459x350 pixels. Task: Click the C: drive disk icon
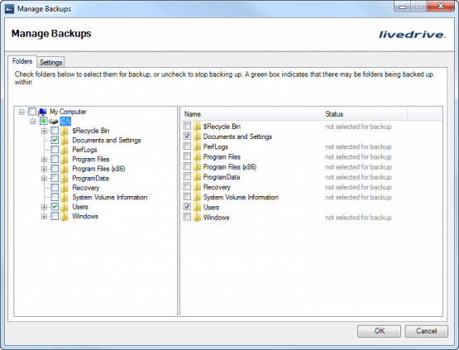pos(53,121)
